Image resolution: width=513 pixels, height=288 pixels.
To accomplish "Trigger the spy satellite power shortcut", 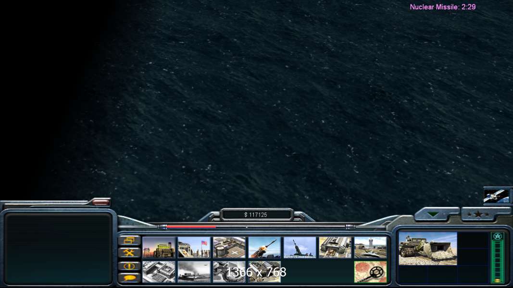I will click(x=496, y=196).
